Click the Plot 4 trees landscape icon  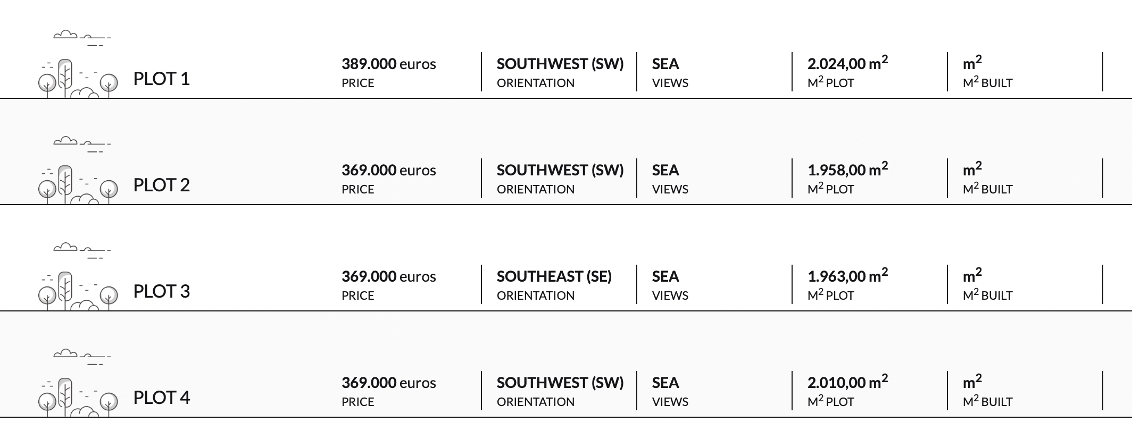tap(78, 398)
